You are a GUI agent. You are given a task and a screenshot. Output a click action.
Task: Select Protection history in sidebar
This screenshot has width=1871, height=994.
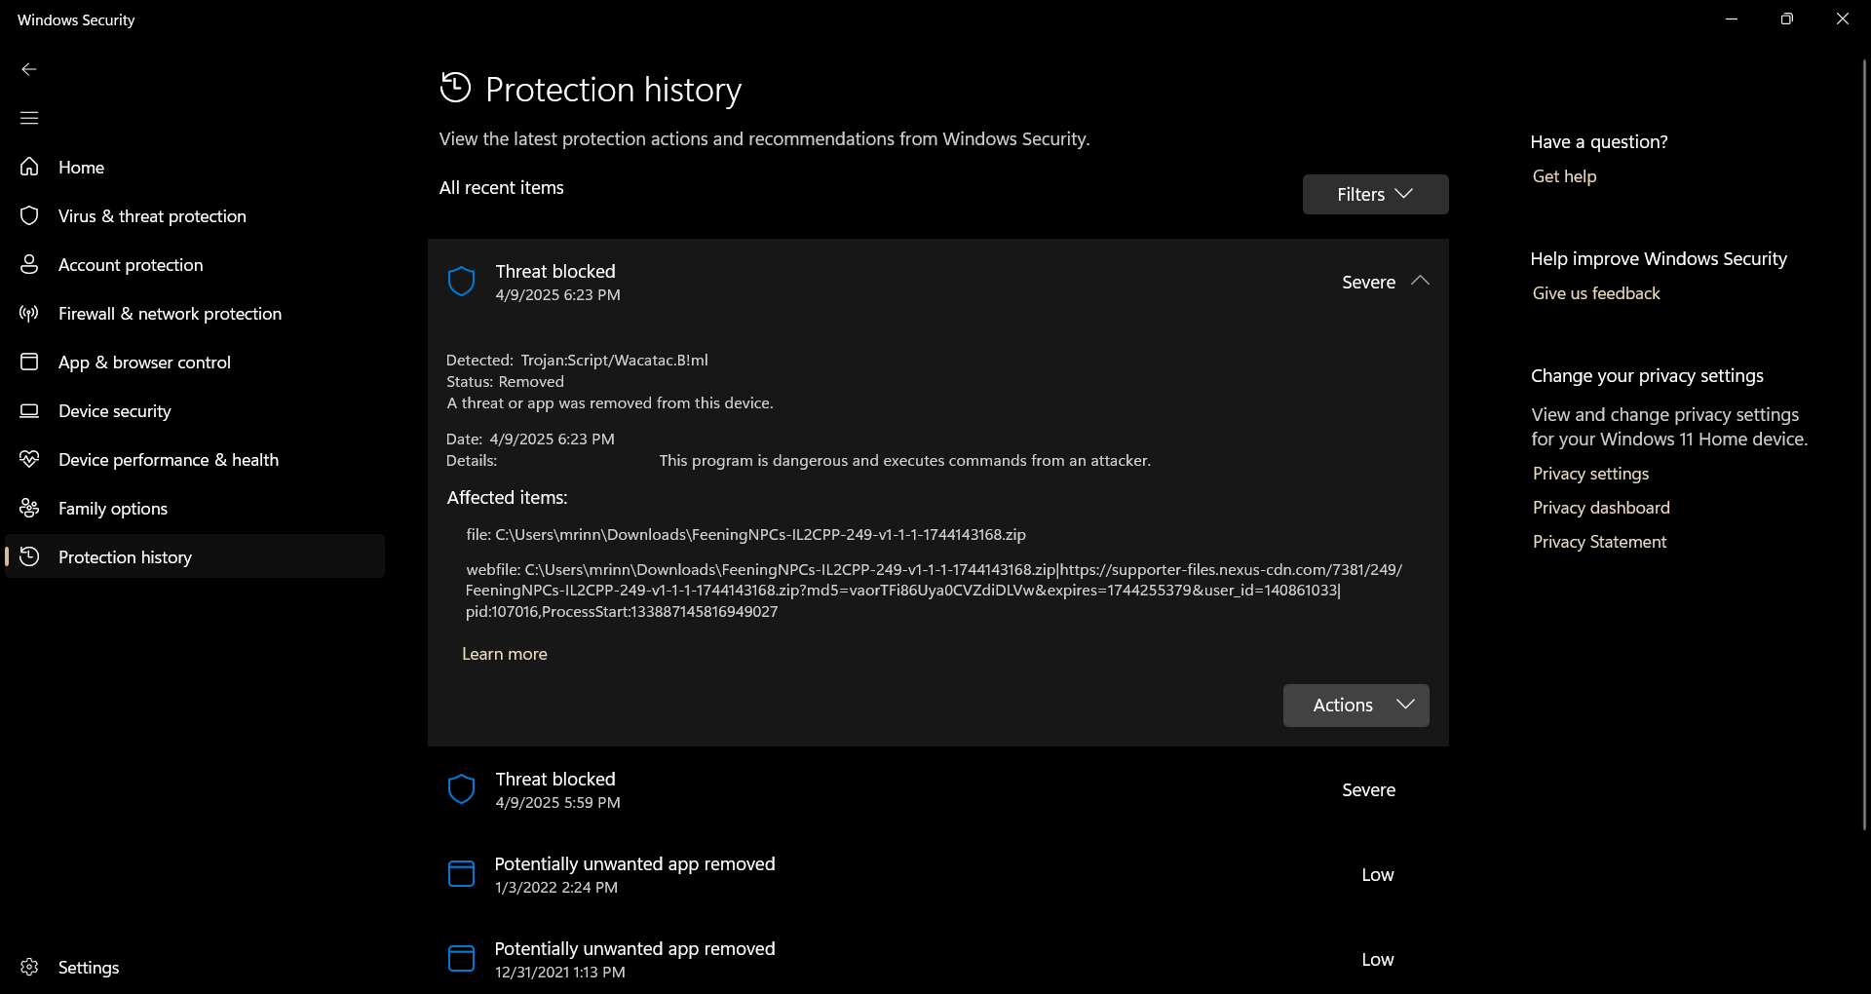(x=195, y=556)
